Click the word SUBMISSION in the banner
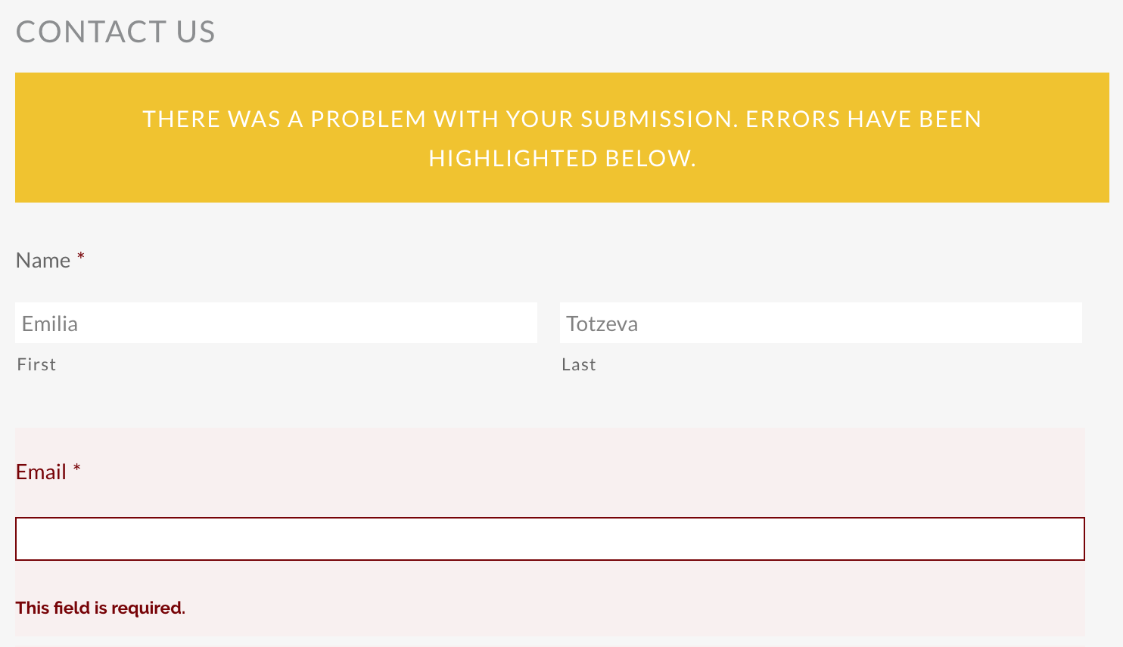 point(659,119)
